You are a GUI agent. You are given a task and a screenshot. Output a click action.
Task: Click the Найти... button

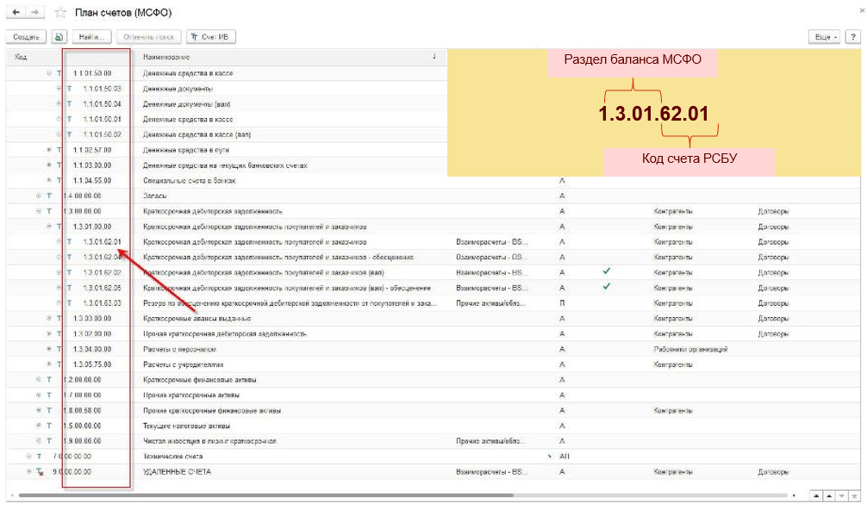pyautogui.click(x=90, y=37)
